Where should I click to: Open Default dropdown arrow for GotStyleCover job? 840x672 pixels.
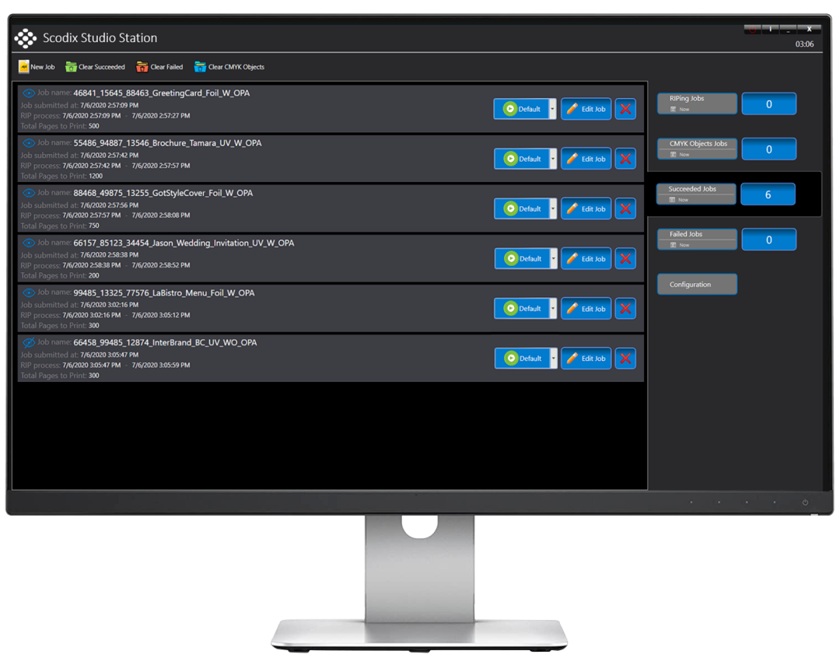click(553, 208)
